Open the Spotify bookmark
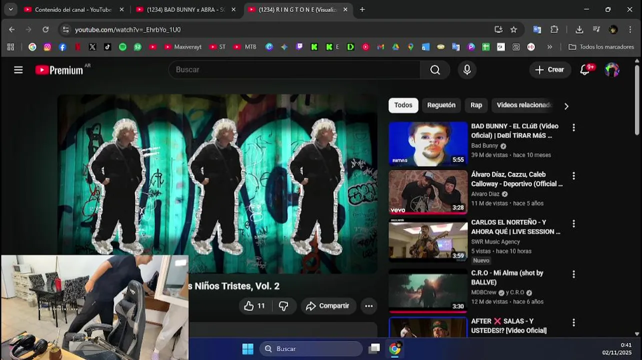 coord(122,47)
